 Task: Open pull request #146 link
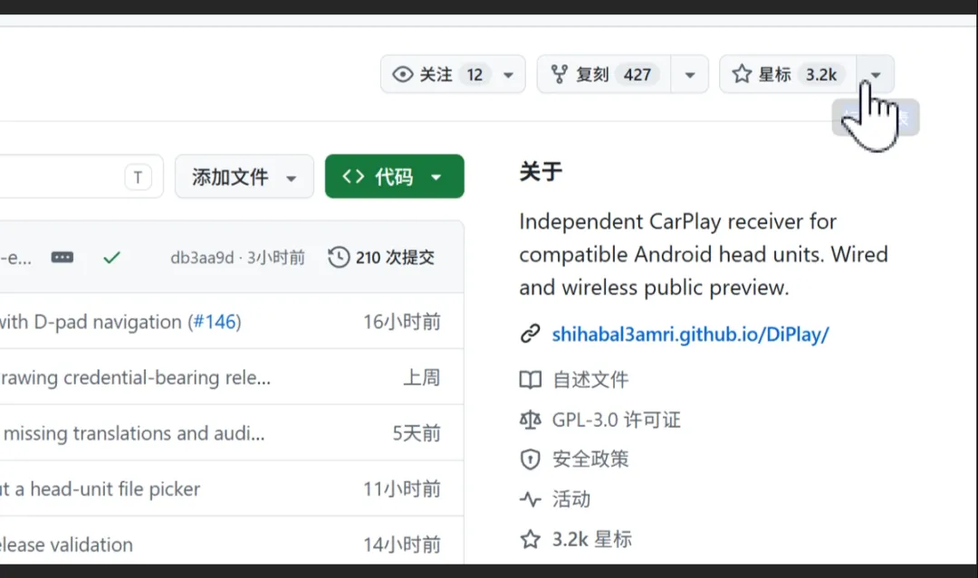click(215, 322)
